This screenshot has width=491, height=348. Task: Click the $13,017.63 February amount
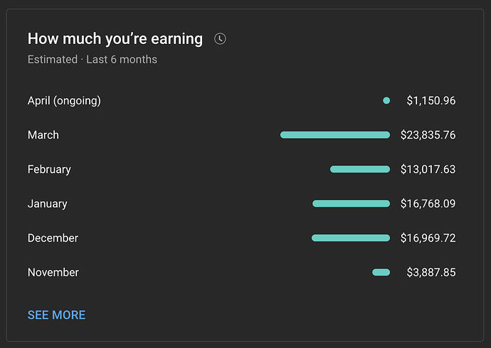click(428, 169)
